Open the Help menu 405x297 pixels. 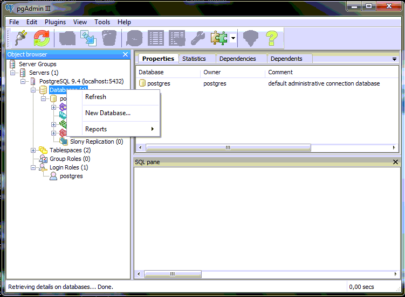pyautogui.click(x=124, y=22)
